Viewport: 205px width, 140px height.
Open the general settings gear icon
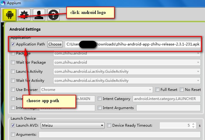pyautogui.click(x=24, y=15)
